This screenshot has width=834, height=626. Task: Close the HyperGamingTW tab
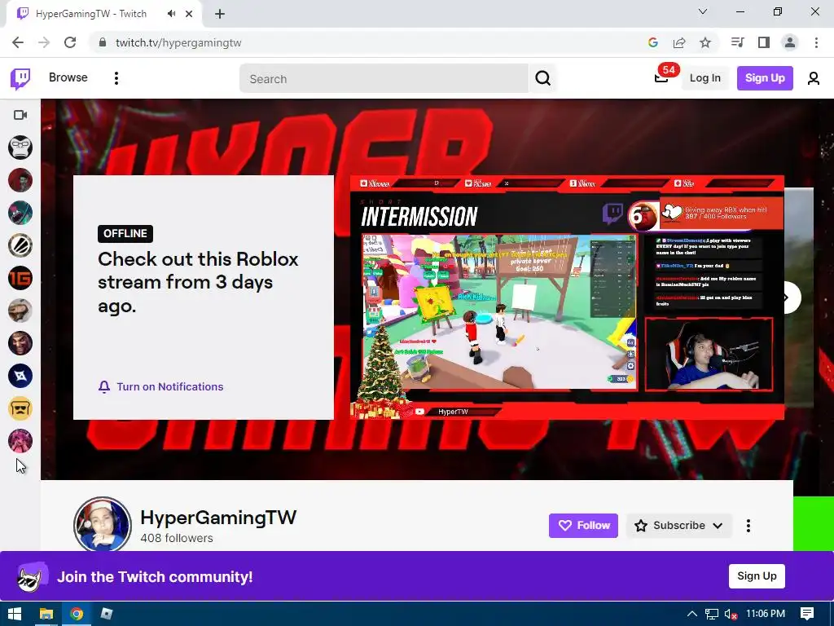click(189, 14)
